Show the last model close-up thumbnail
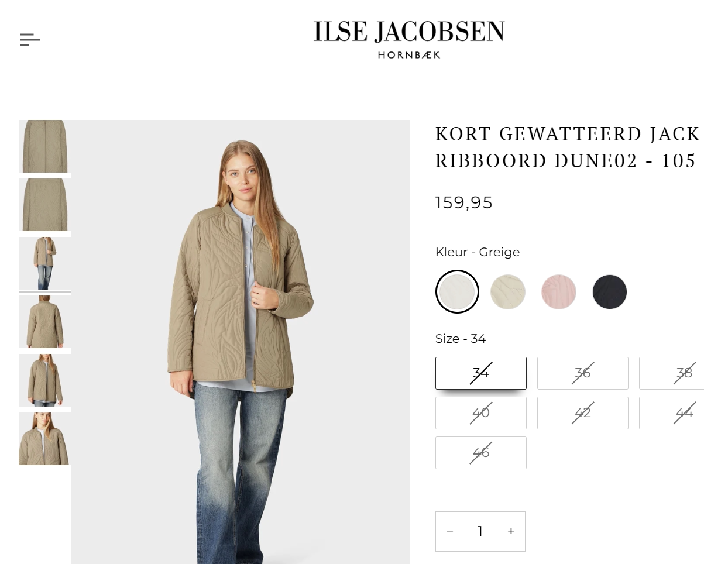 45,439
